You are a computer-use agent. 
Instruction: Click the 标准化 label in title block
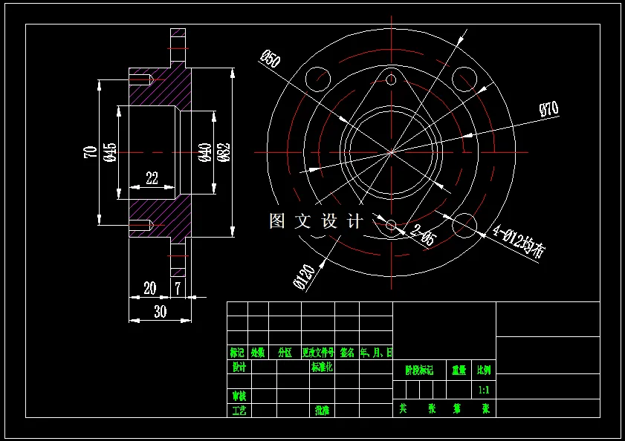coord(322,367)
